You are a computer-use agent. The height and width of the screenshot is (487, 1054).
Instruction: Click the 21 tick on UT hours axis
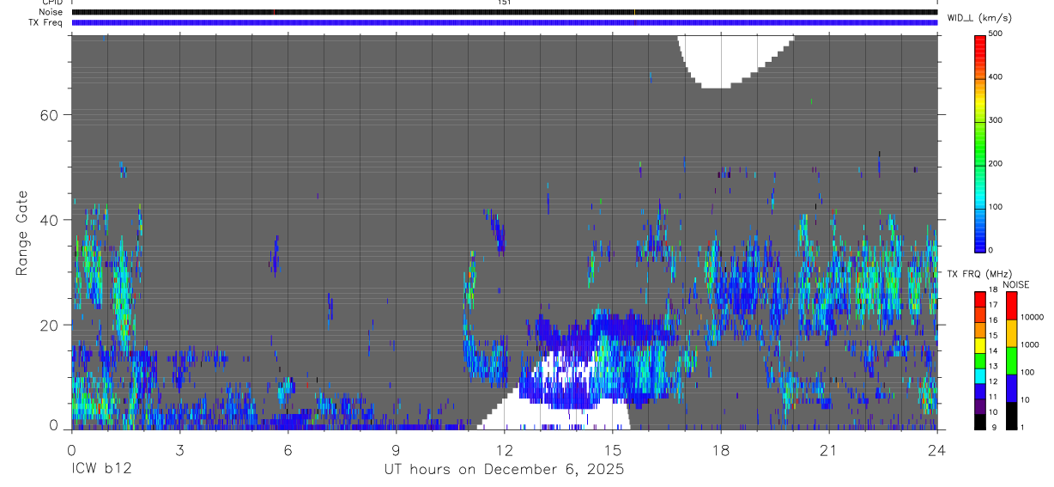click(x=829, y=449)
